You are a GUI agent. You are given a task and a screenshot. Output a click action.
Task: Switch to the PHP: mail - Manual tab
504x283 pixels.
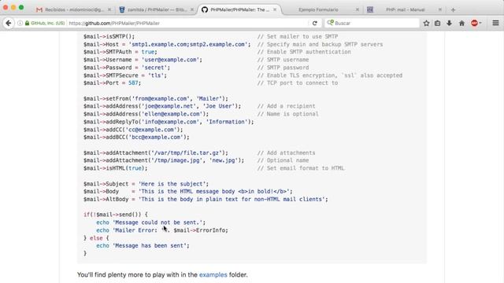coord(404,10)
